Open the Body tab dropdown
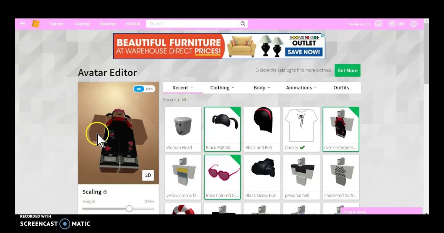Image resolution: width=444 pixels, height=233 pixels. pos(262,88)
